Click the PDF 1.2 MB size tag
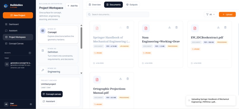The image size is (239, 109). point(160,46)
